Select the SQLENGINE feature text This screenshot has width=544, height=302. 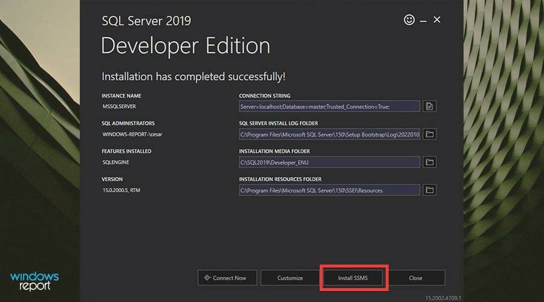pos(115,162)
